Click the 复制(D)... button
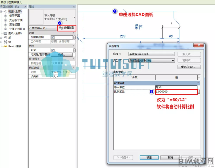The image size is (215, 168). tap(189, 60)
